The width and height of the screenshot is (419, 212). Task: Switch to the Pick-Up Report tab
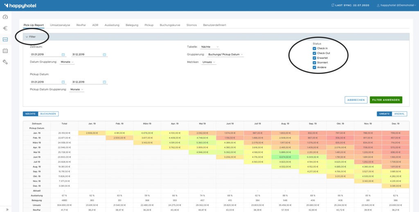pyautogui.click(x=34, y=25)
